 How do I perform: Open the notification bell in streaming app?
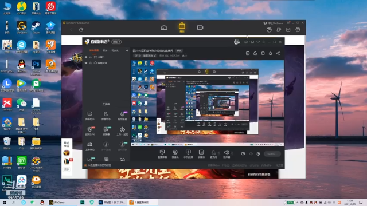click(270, 53)
